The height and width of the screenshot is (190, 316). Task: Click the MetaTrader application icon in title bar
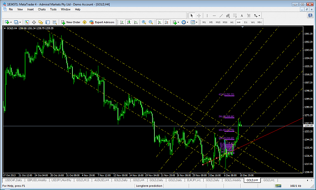click(4, 4)
